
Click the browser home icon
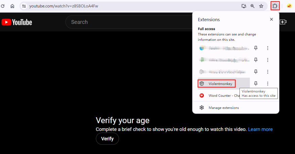tap(12, 6)
